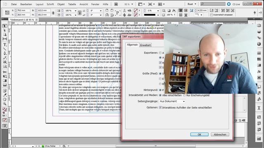This screenshot has height=148, width=264.
Task: Enable Automatisch einpassen checkbox
Action: pos(212,15)
